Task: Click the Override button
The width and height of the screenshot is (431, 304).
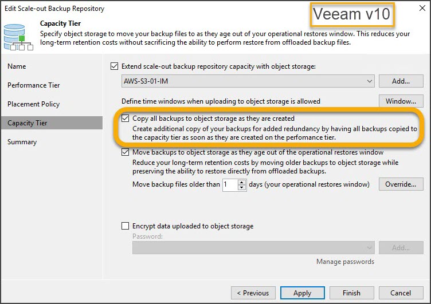Action: point(401,184)
